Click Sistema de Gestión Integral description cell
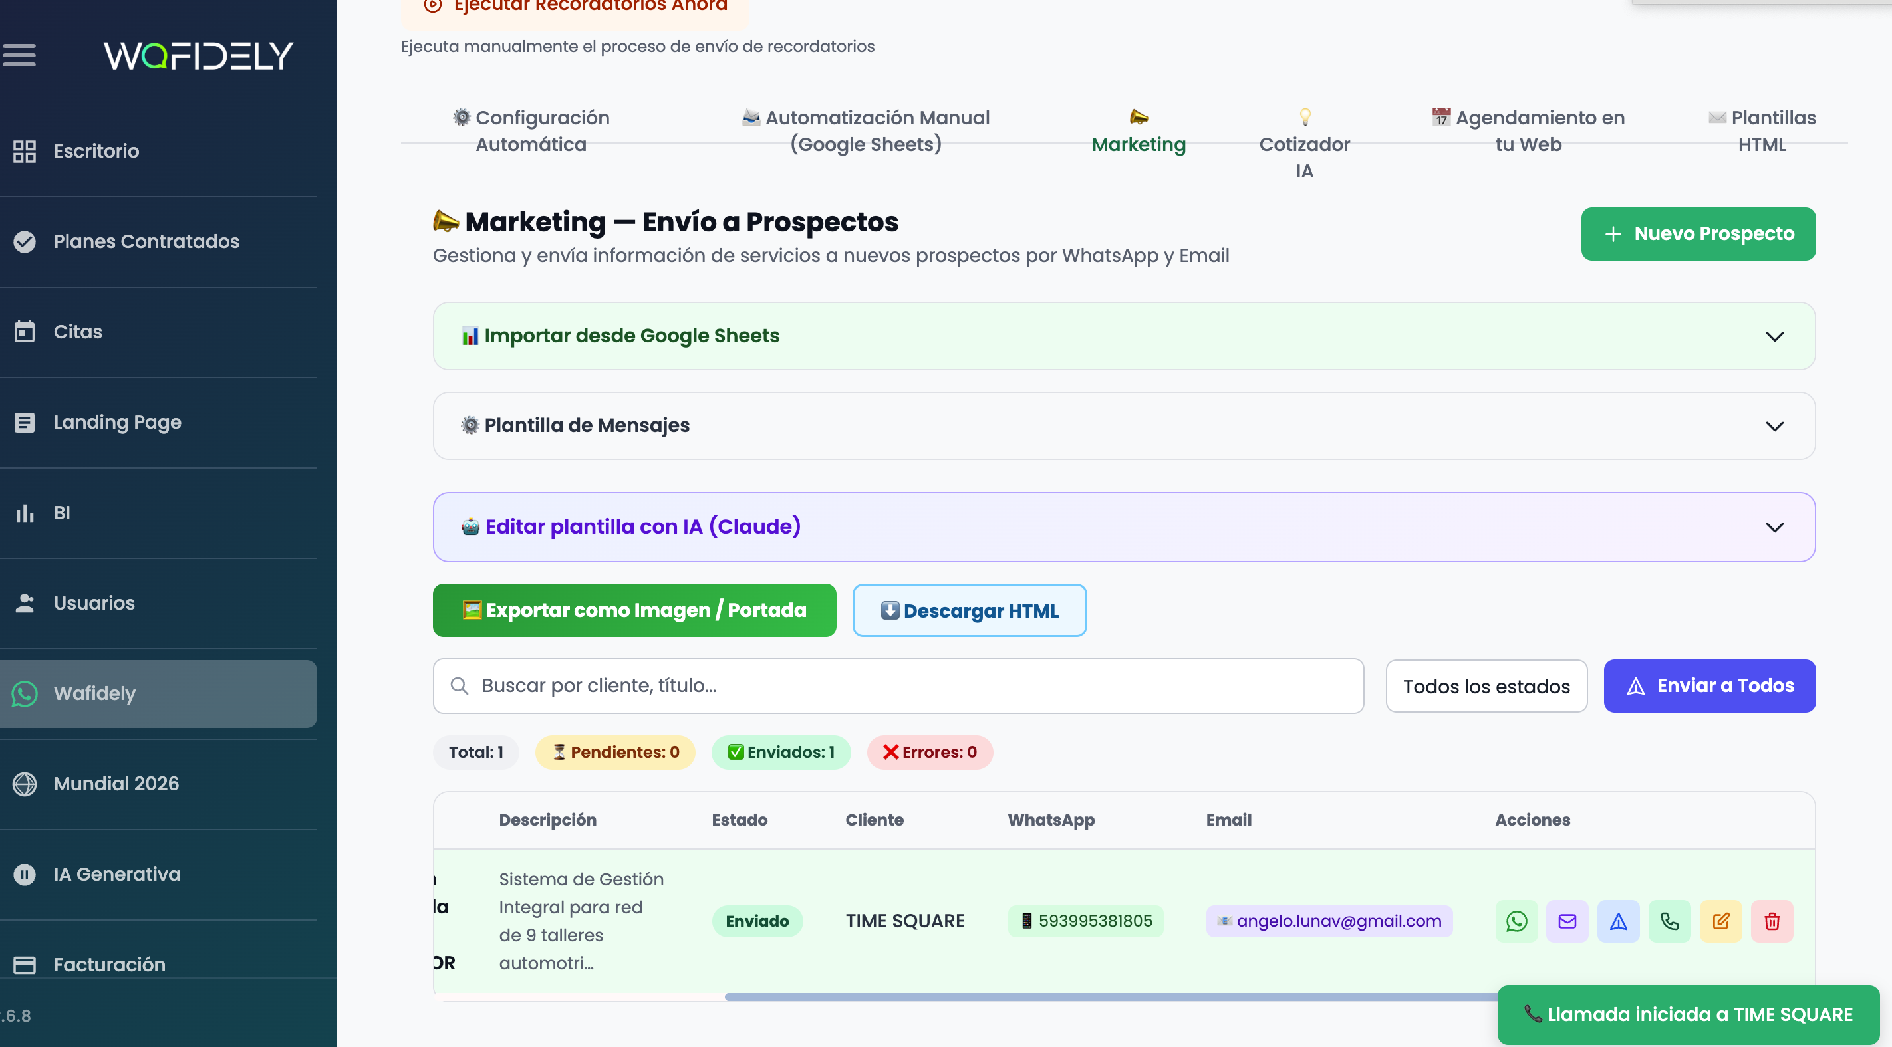 click(581, 921)
